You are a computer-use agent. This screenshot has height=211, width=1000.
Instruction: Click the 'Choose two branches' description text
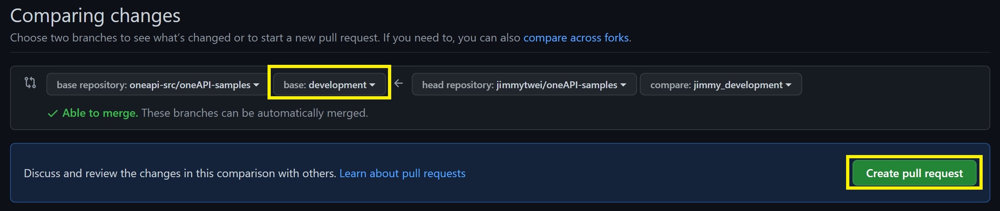tap(265, 38)
